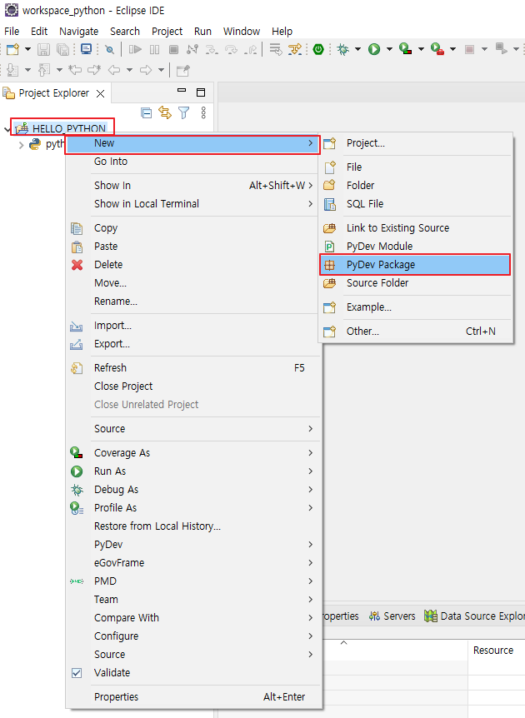
Task: Open the File menu
Action: tap(12, 31)
